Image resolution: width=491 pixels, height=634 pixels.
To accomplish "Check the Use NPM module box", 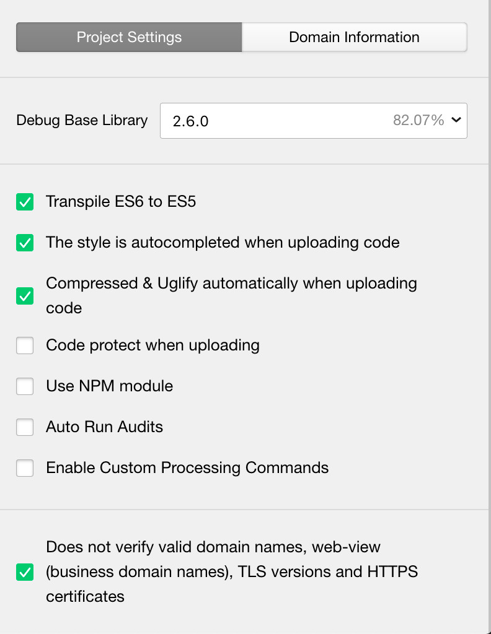I will coord(25,386).
